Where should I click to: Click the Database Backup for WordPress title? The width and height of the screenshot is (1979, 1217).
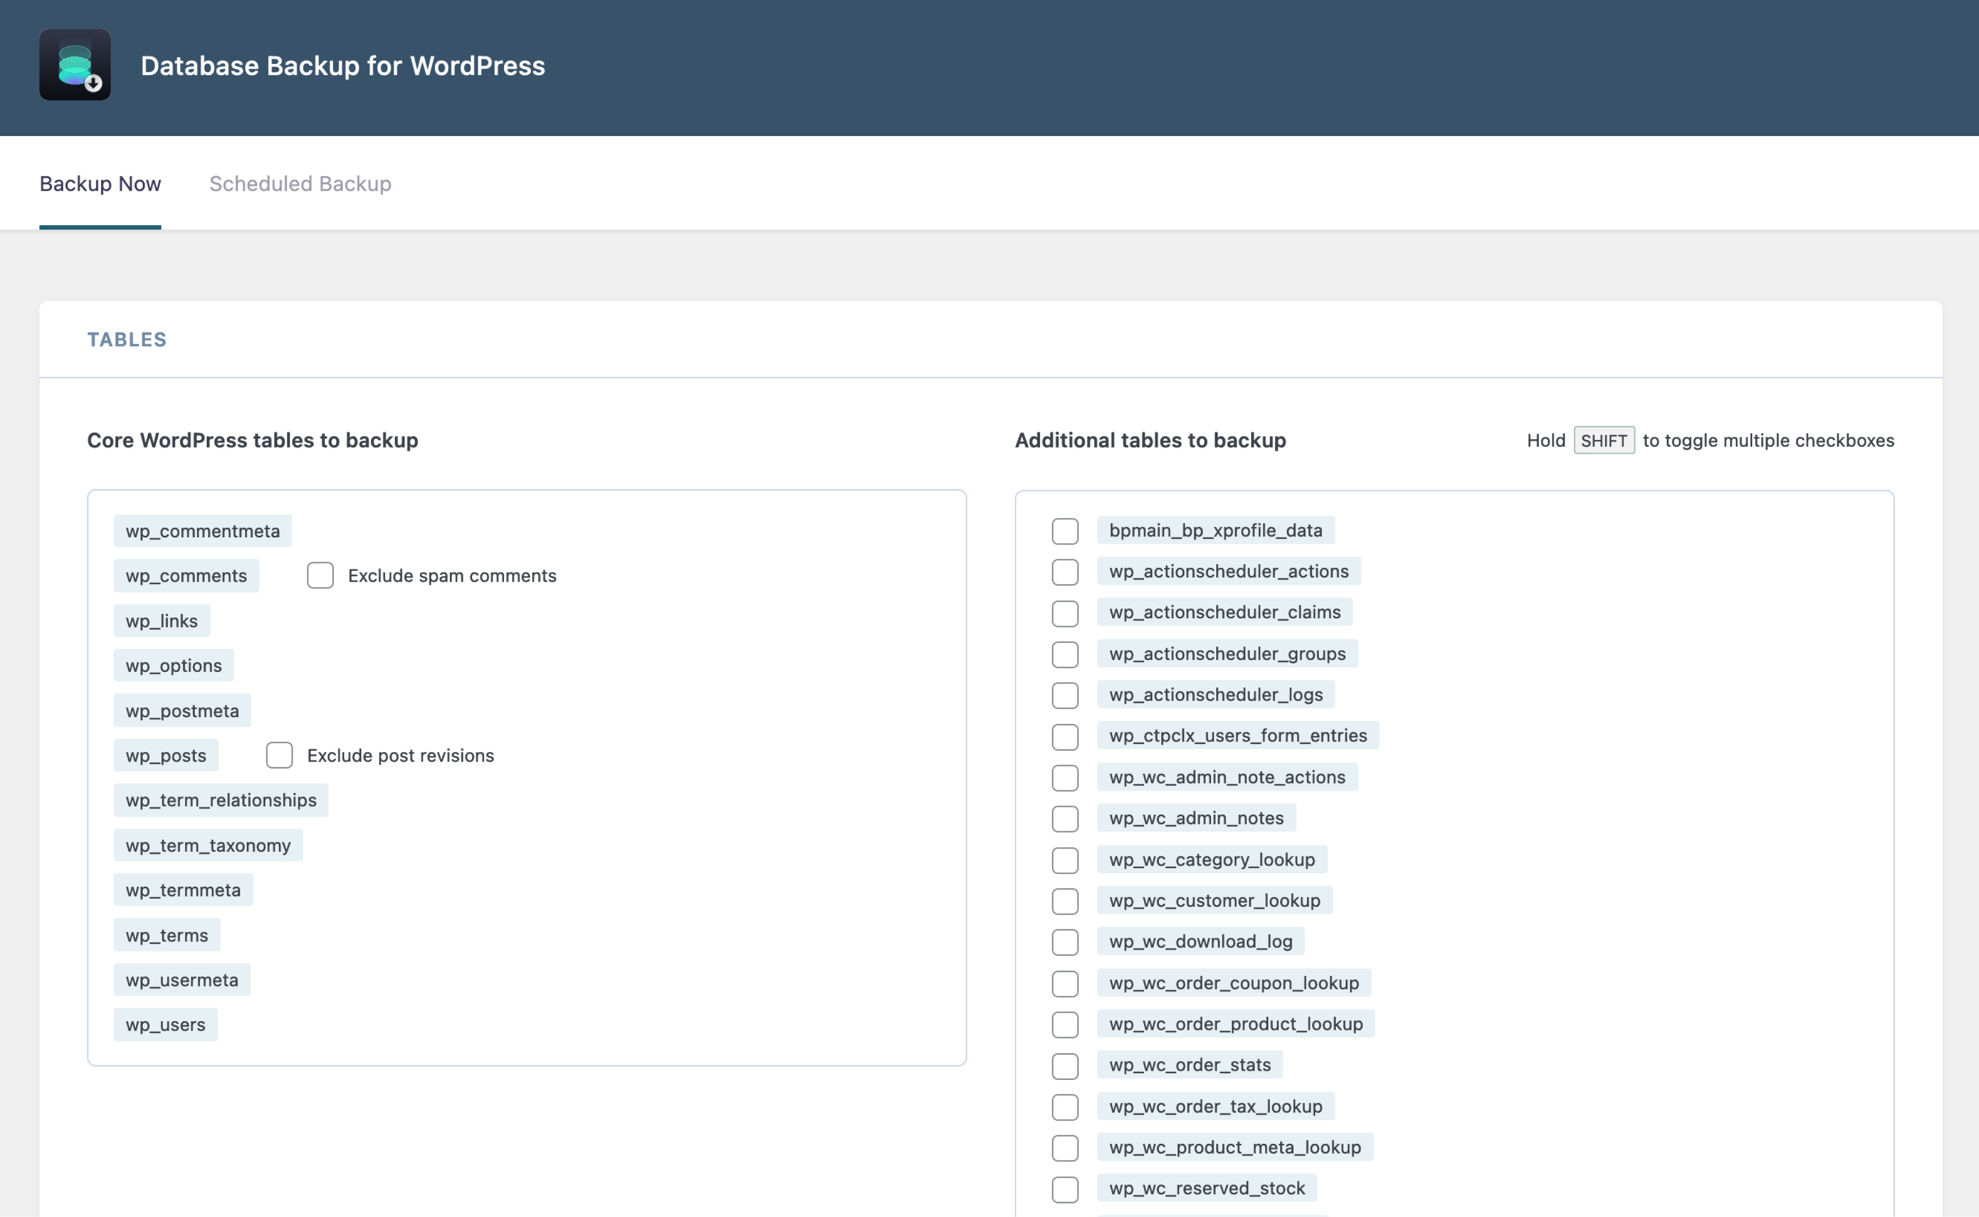343,65
